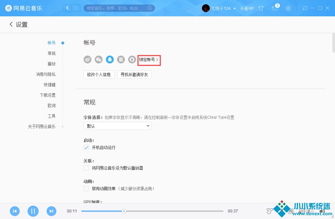Click 修改个人信息 button
Viewport: 335px width, 219px height.
coord(99,75)
